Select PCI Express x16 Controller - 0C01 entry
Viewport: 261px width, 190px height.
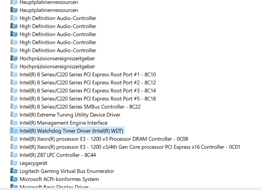tap(130, 147)
